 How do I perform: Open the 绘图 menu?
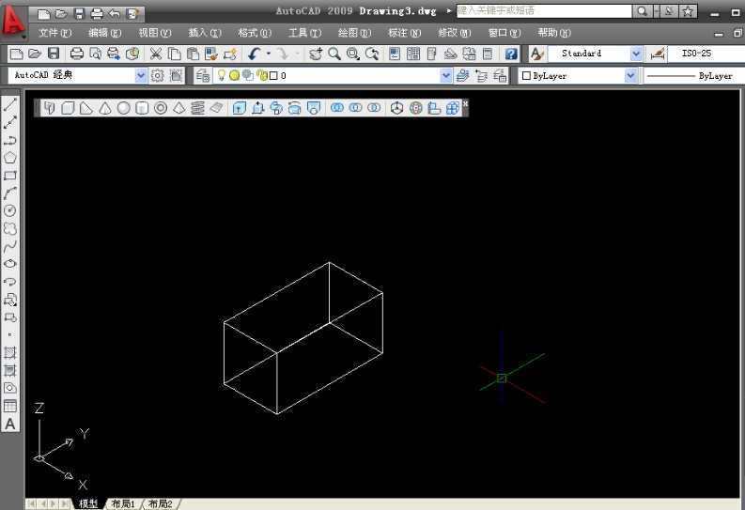point(354,33)
